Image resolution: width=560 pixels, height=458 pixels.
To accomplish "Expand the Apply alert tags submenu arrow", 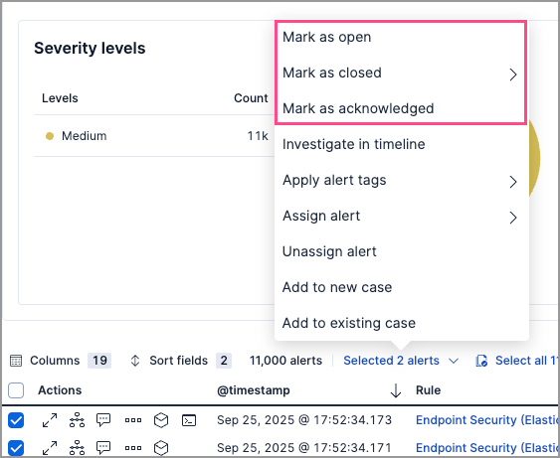I will [513, 182].
